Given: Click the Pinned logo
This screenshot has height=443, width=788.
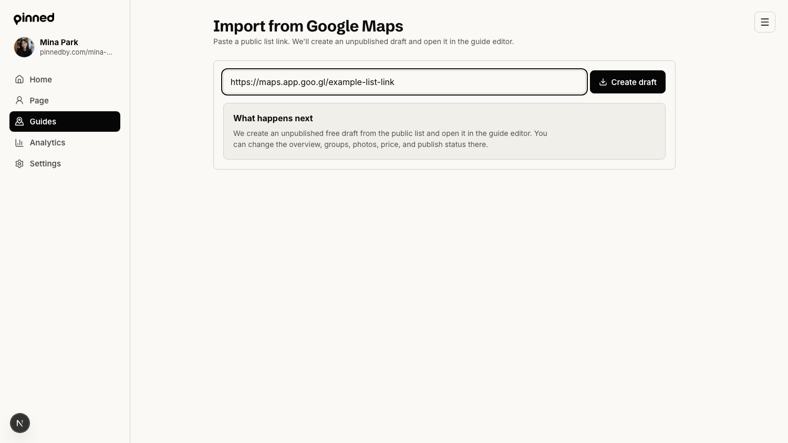Looking at the screenshot, I should [x=34, y=18].
